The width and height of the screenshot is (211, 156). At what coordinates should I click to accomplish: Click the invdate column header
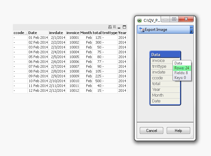pos(57,33)
